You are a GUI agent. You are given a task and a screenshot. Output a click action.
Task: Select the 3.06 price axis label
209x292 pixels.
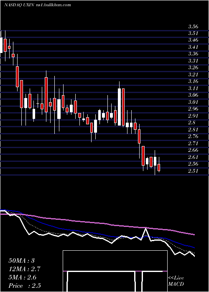click(193, 95)
